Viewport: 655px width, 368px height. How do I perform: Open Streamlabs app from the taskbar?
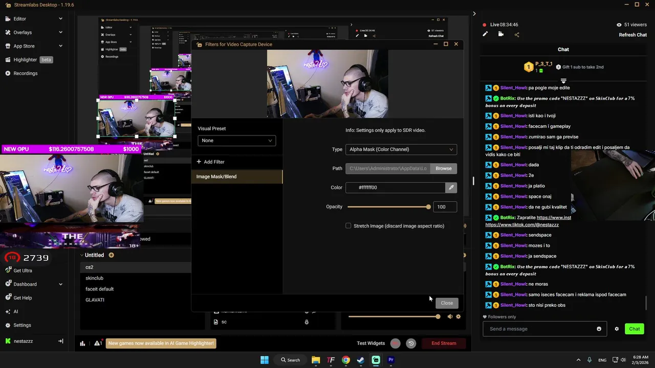coord(376,360)
